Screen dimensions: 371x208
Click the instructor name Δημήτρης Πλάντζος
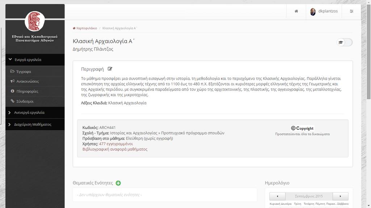pos(93,49)
